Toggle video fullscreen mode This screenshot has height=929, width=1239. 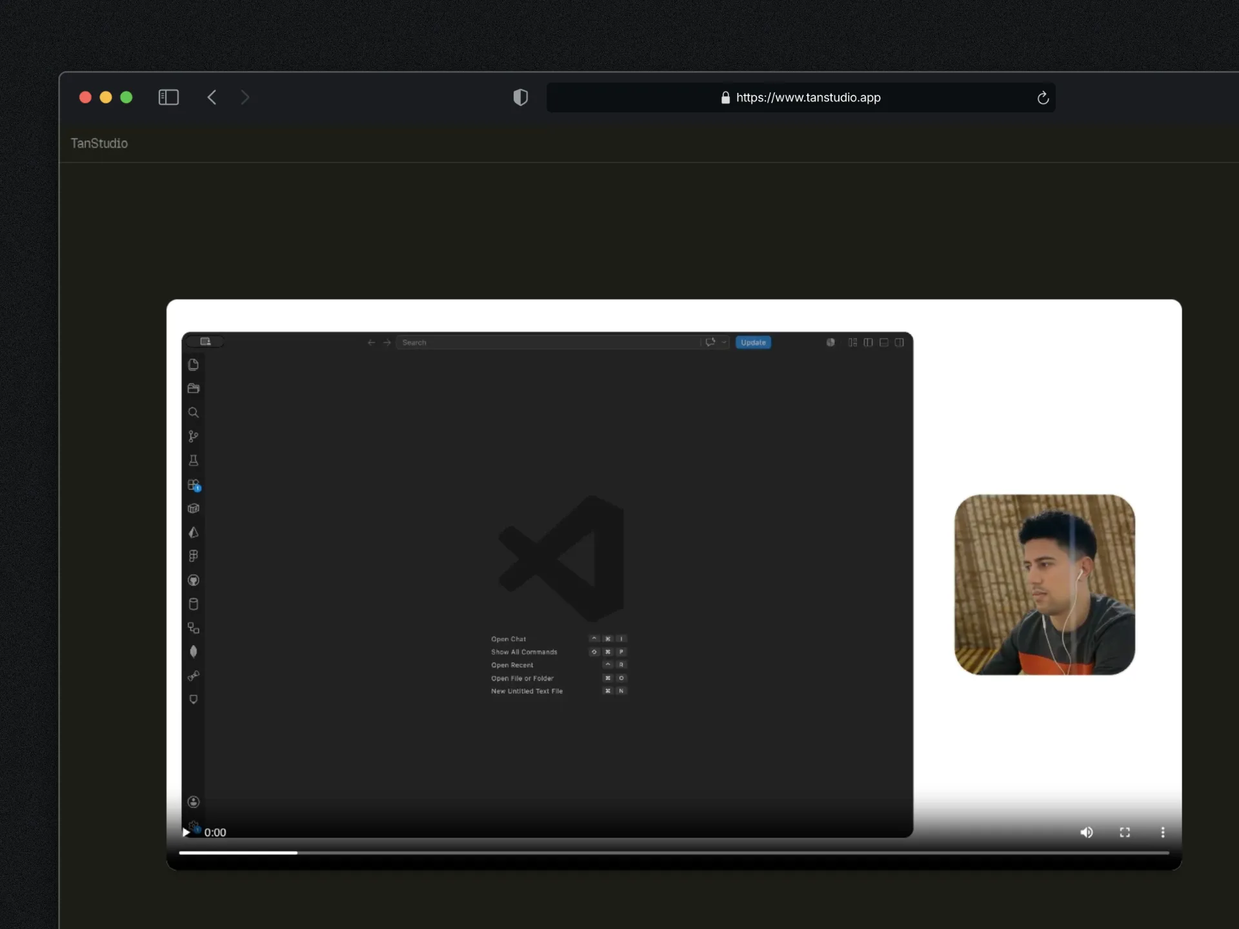[1125, 832]
